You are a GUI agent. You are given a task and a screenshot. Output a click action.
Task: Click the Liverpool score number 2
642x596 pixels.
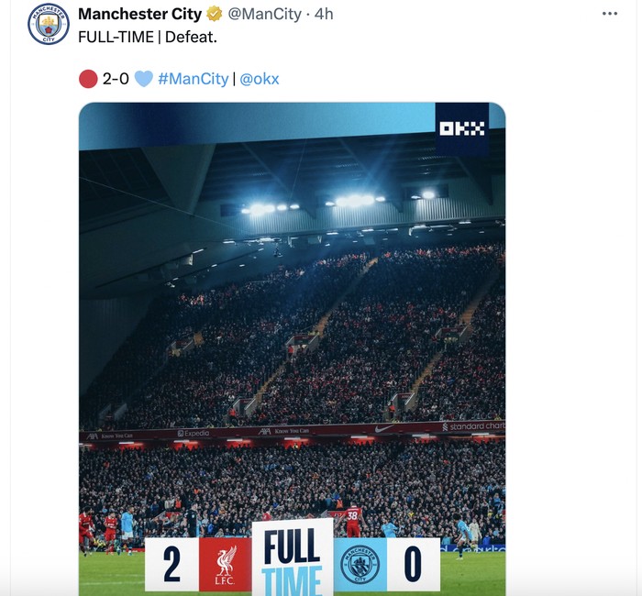pyautogui.click(x=172, y=565)
